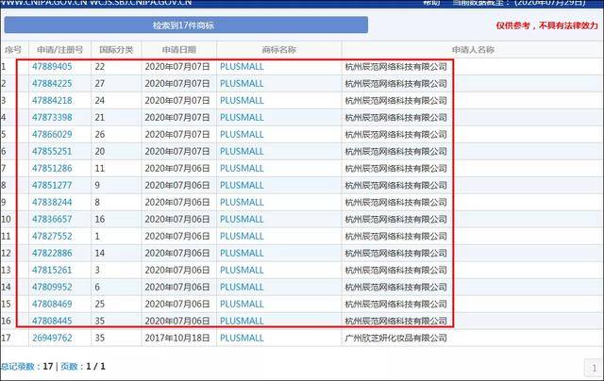Click PLUSMALL name for application 47866029
The height and width of the screenshot is (381, 604).
pyautogui.click(x=242, y=134)
